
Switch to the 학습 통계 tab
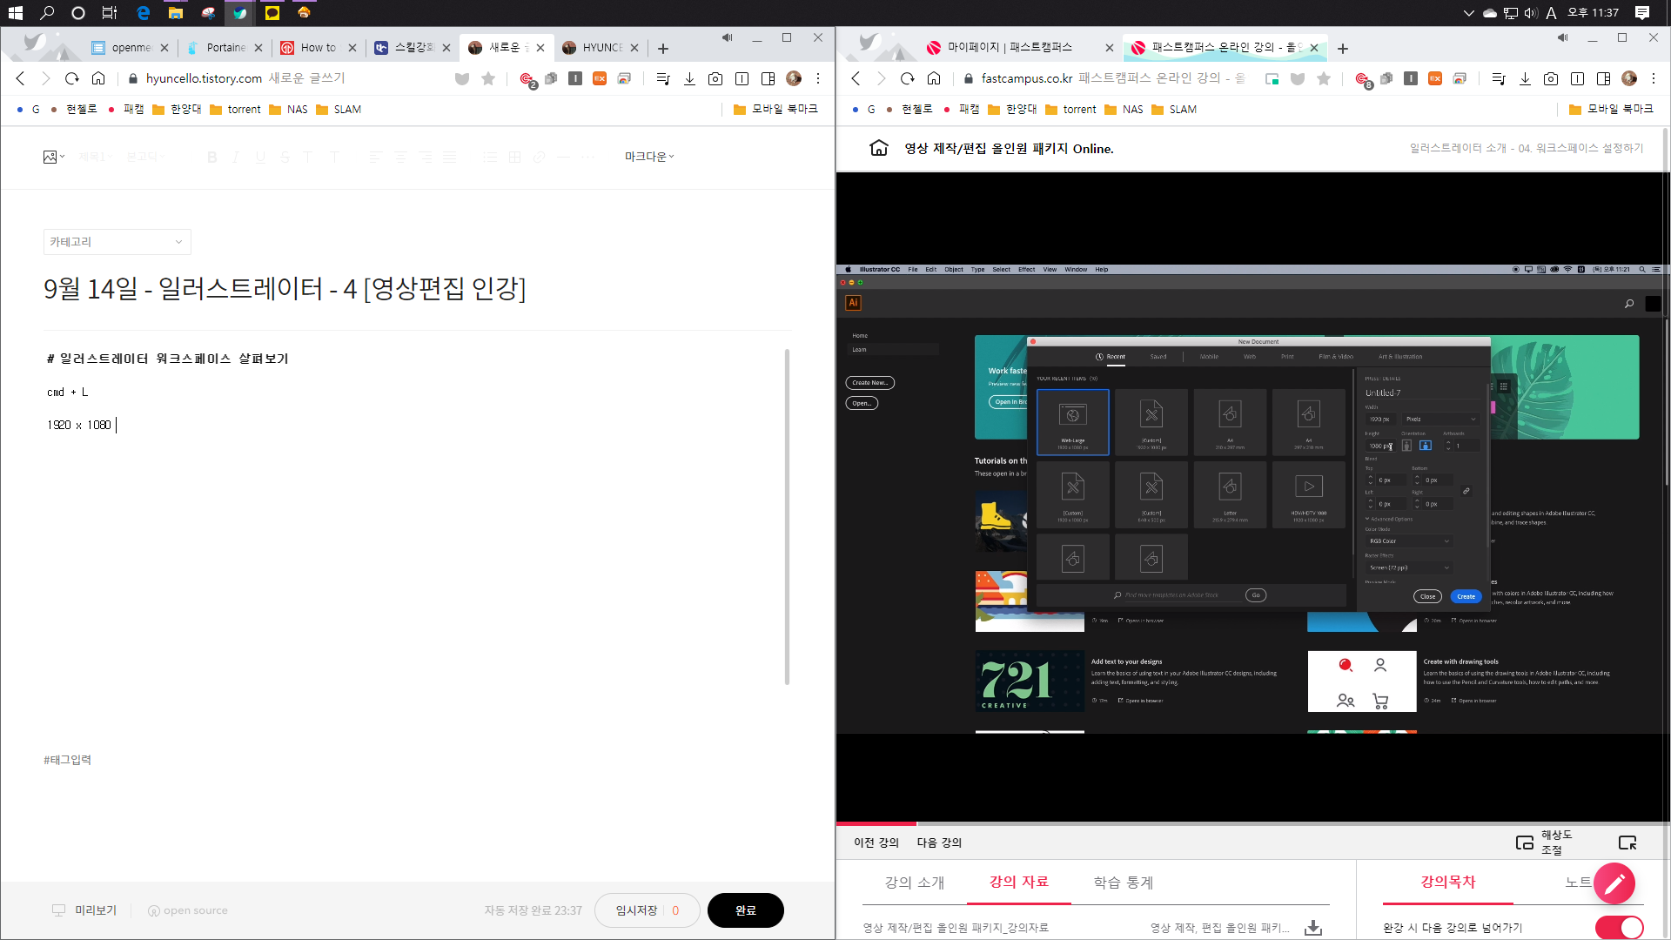(x=1123, y=883)
